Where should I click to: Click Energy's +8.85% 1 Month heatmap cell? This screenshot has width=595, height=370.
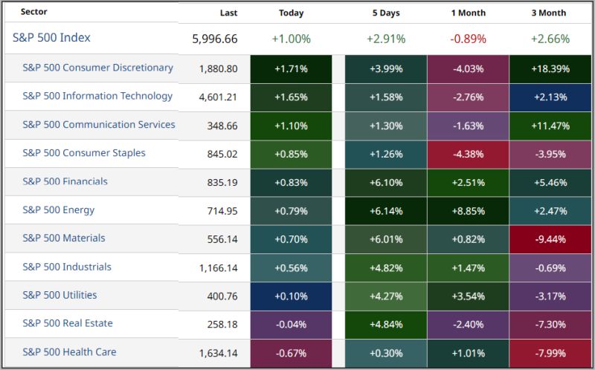pos(468,210)
